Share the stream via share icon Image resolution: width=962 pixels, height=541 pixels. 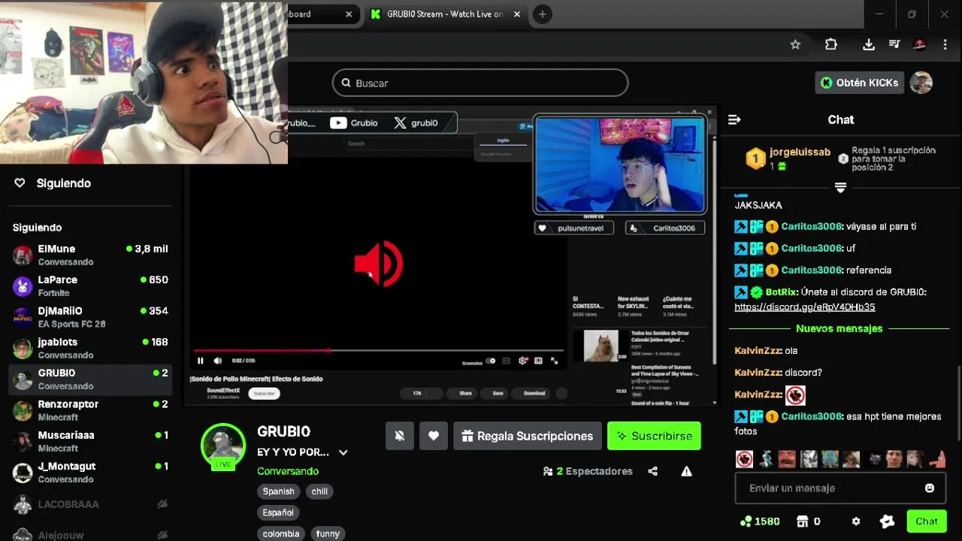point(652,471)
